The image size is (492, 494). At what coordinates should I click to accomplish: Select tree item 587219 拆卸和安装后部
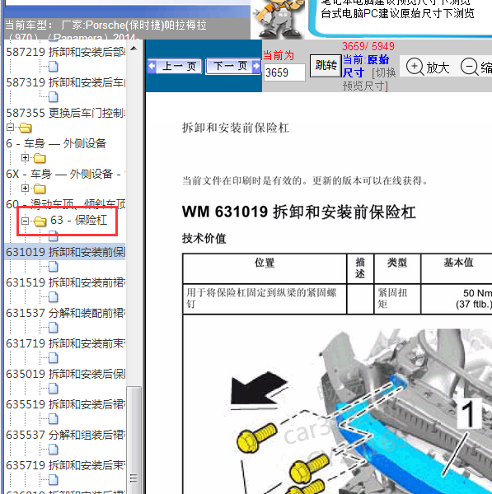66,52
